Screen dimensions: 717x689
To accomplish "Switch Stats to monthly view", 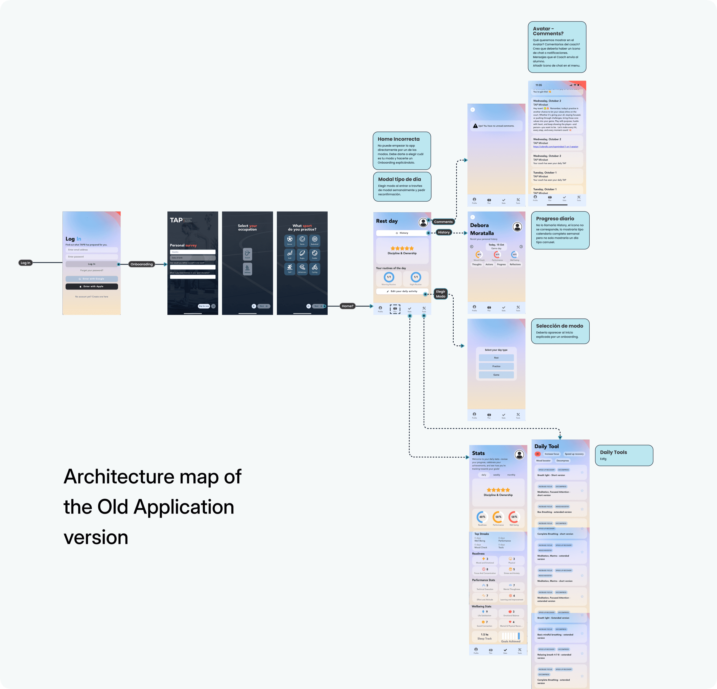I will [x=511, y=475].
